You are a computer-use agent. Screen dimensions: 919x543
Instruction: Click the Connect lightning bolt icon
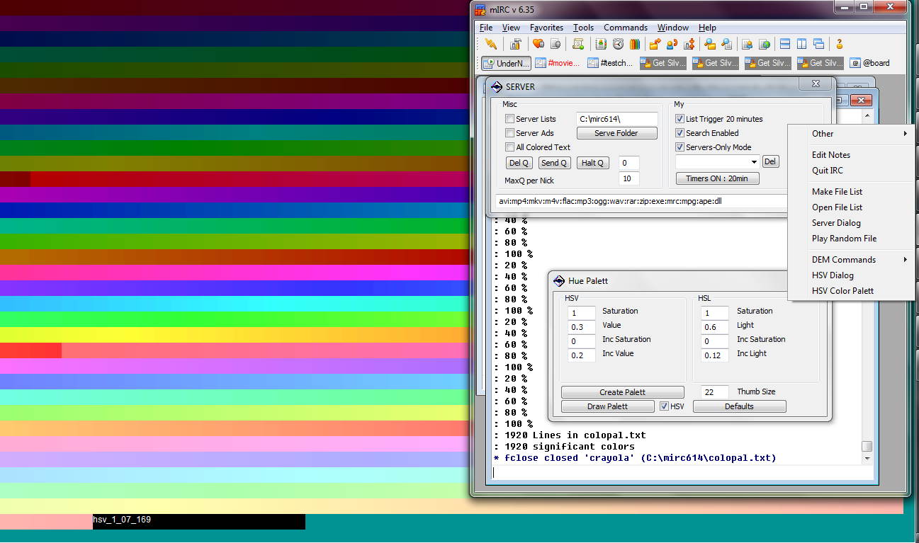(490, 45)
